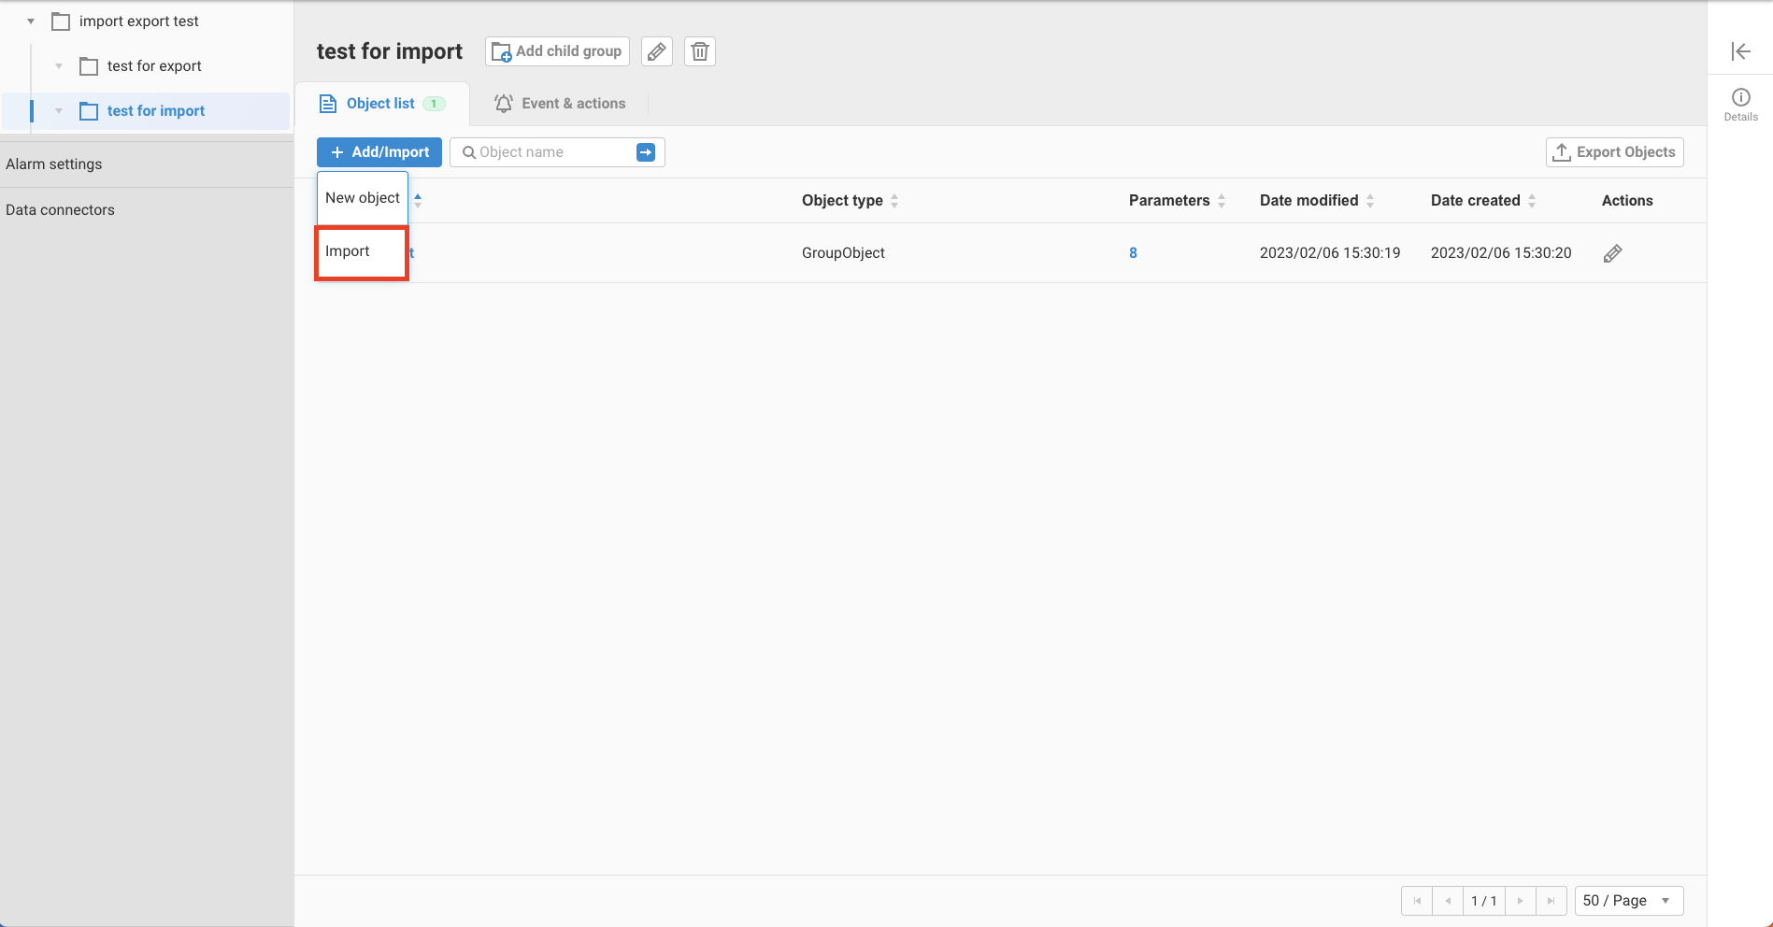Viewport: 1773px width, 927px height.
Task: Go to the next page arrow
Action: tap(1521, 901)
